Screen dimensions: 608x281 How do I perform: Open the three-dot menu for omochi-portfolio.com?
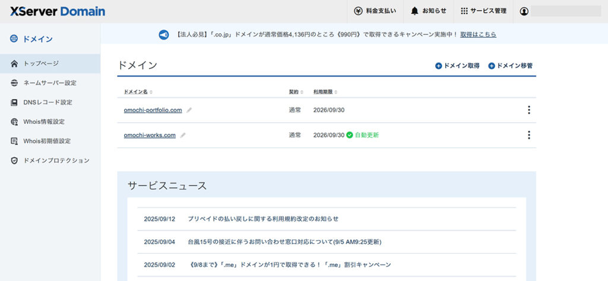(x=528, y=110)
